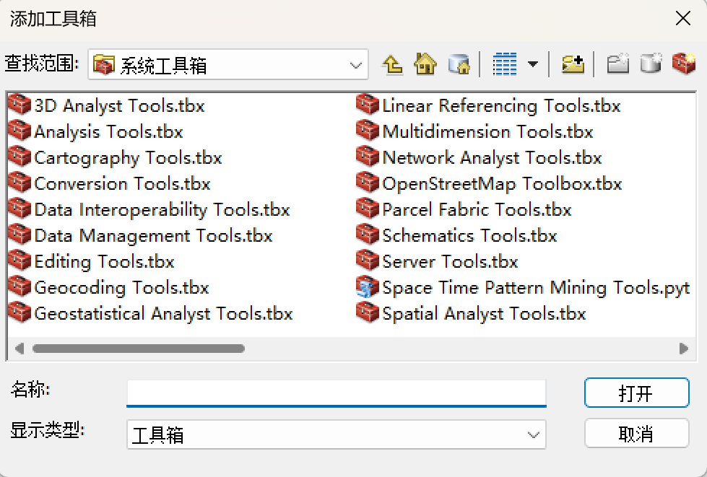Image resolution: width=707 pixels, height=477 pixels.
Task: Select Editing Tools.tbx icon
Action: (19, 261)
